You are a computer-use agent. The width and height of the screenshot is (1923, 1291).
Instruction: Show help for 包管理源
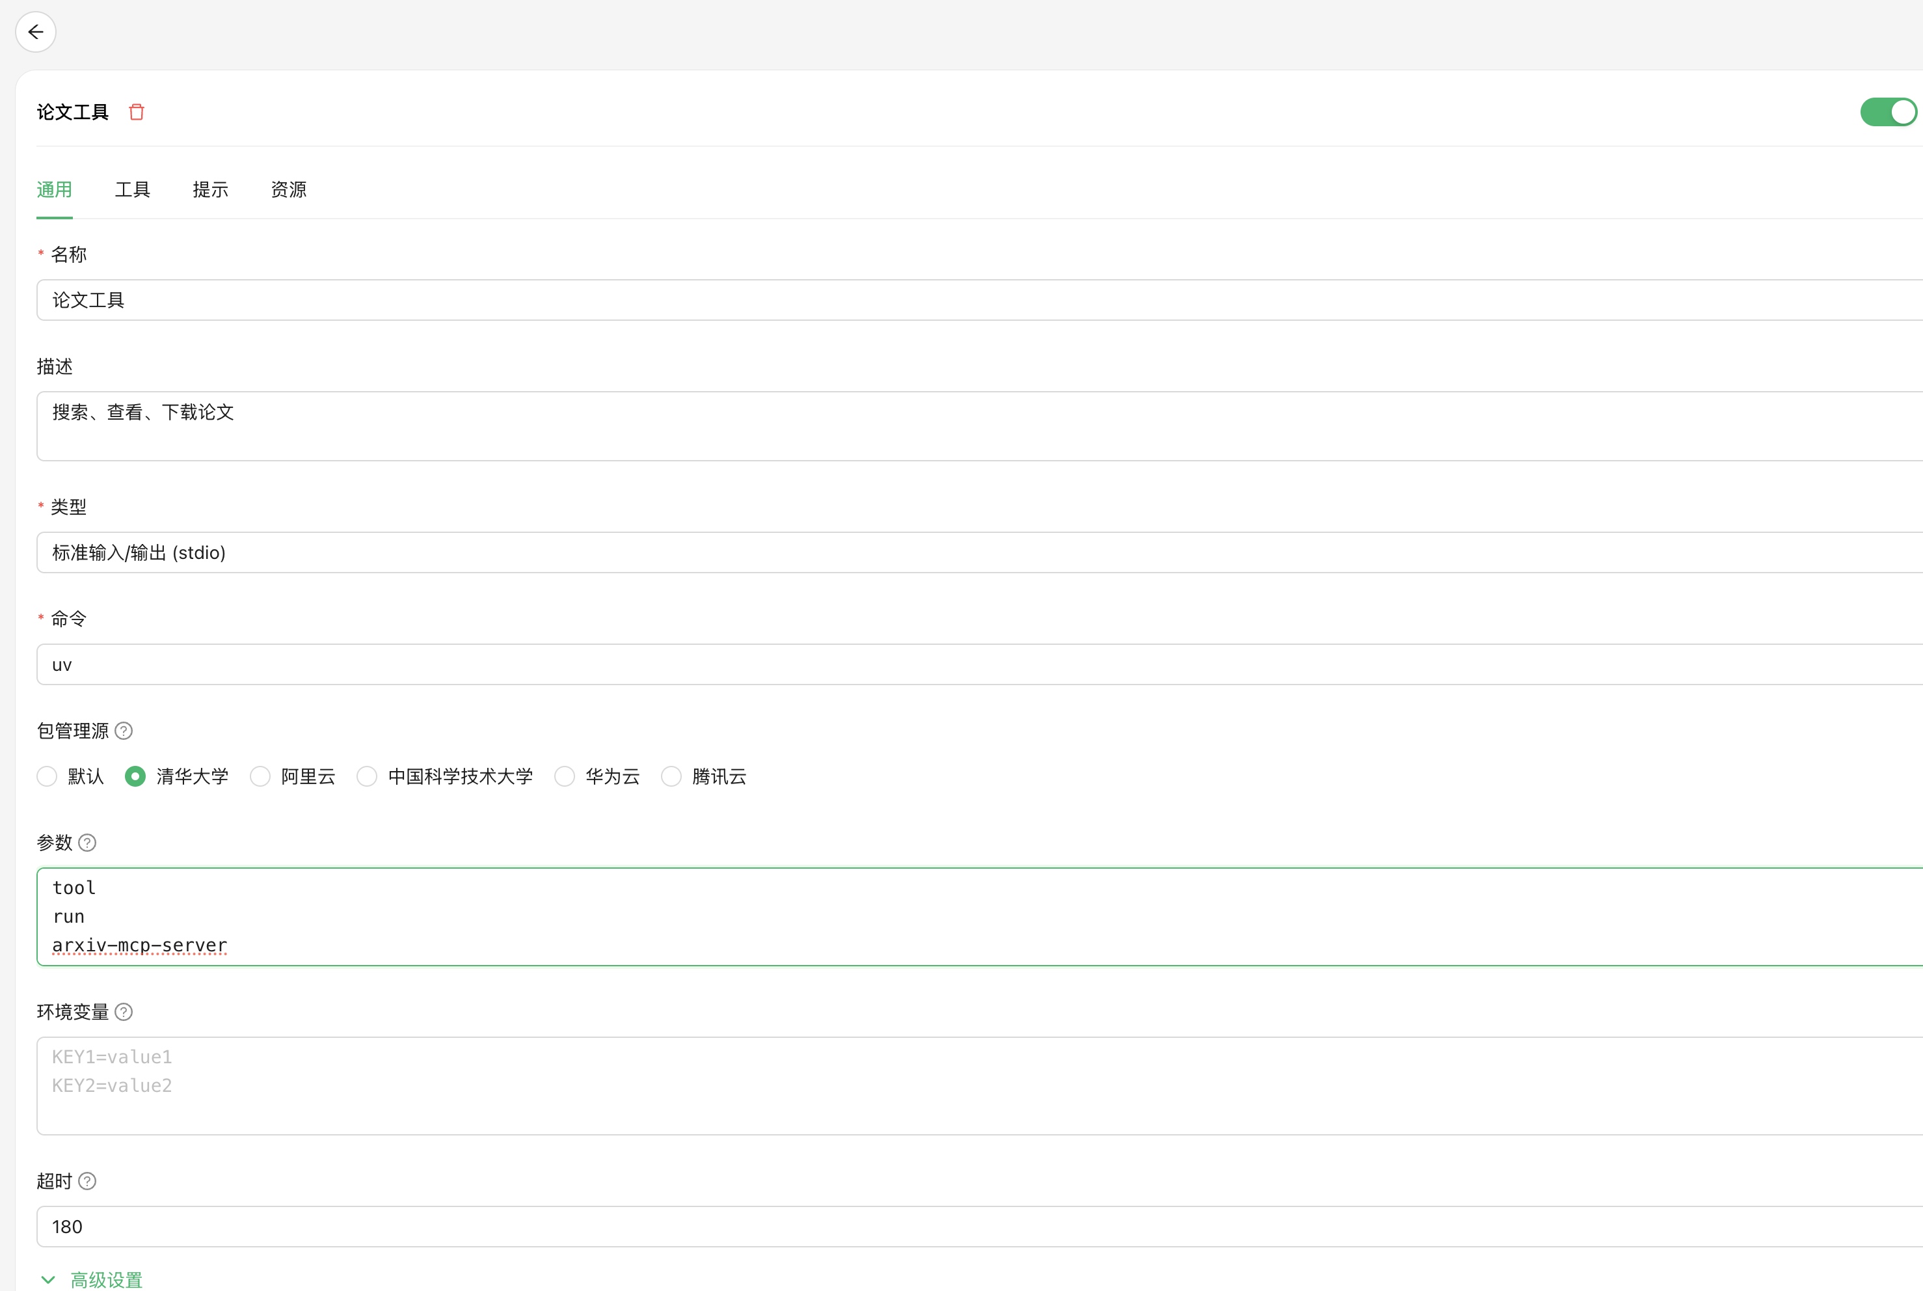[x=124, y=731]
